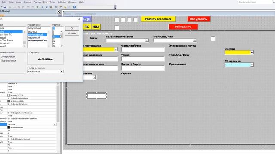
Task: Run the macro with the Run icon
Action: [x=38, y=7]
